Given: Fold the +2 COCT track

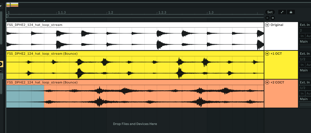Looking at the screenshot, I should (267, 82).
